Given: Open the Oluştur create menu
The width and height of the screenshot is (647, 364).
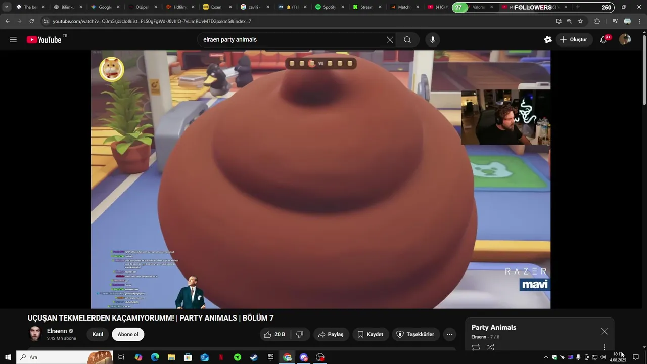Looking at the screenshot, I should (574, 40).
